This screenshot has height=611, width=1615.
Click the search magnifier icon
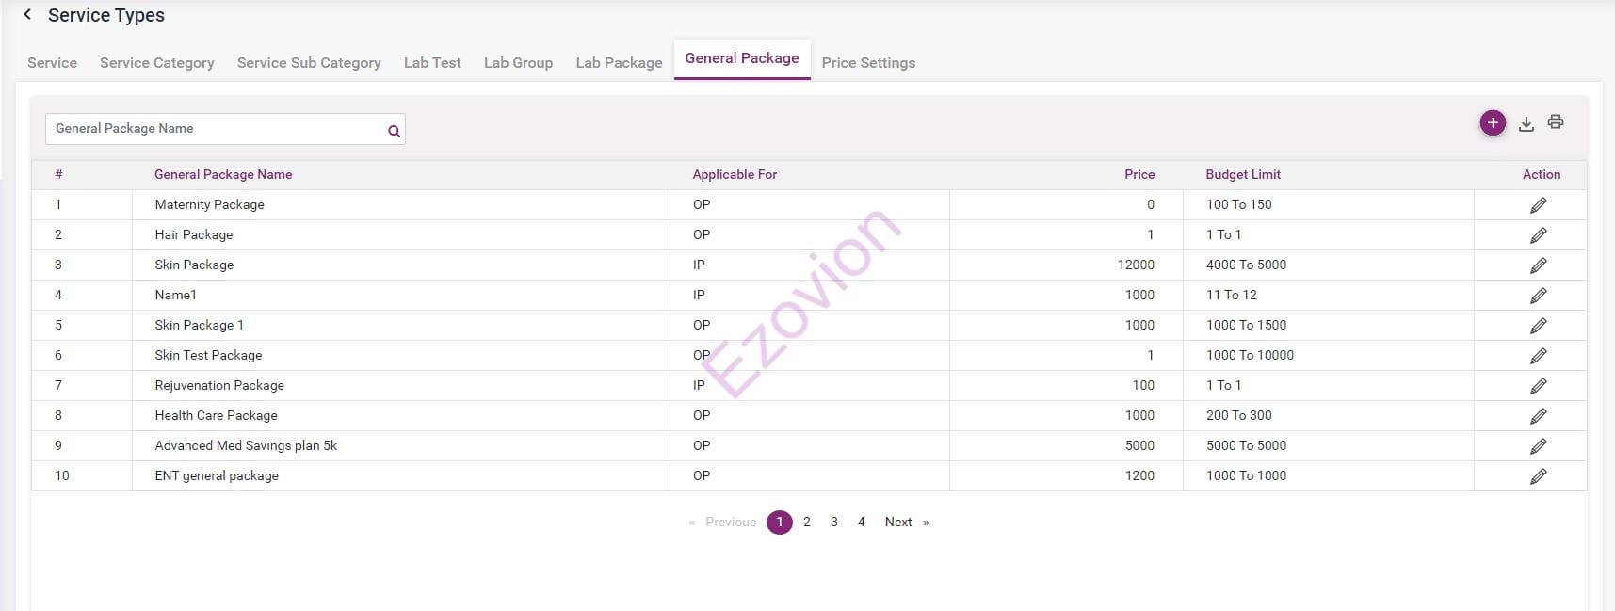(394, 131)
